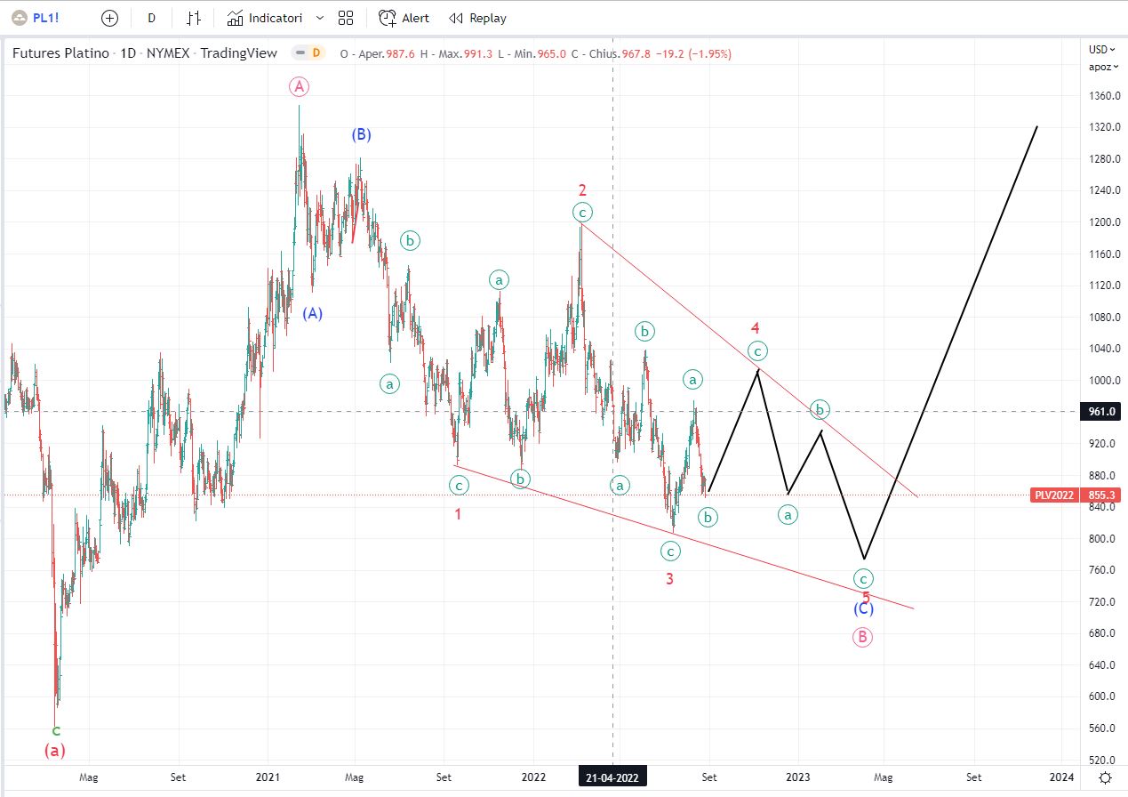Image resolution: width=1128 pixels, height=797 pixels.
Task: Open the USD currency dropdown
Action: tap(1101, 49)
